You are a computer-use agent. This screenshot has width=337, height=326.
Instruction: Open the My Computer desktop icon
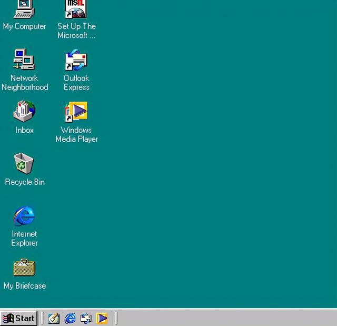point(24,9)
